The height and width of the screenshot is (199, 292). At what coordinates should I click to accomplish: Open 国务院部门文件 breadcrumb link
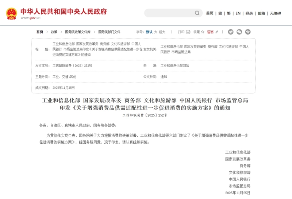pyautogui.click(x=109, y=32)
